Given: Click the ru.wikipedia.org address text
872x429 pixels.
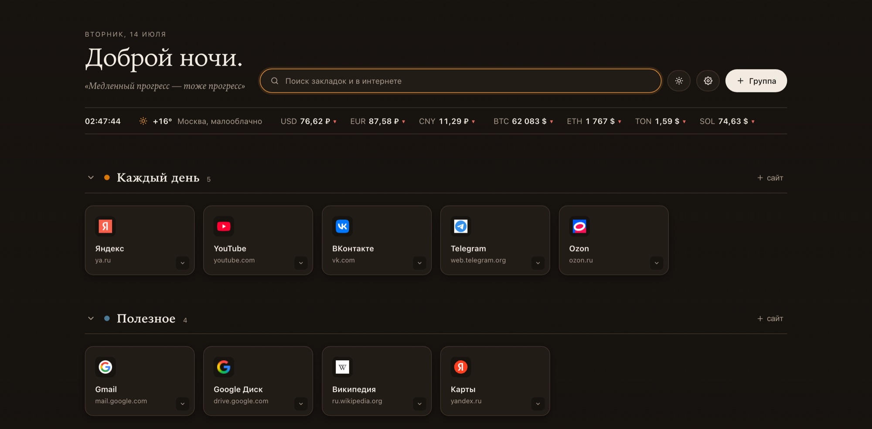Looking at the screenshot, I should coord(357,401).
